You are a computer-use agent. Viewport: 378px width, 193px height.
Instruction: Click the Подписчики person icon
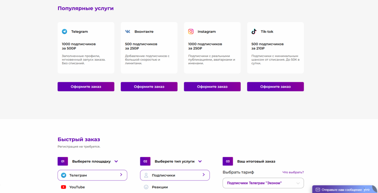[x=146, y=175]
